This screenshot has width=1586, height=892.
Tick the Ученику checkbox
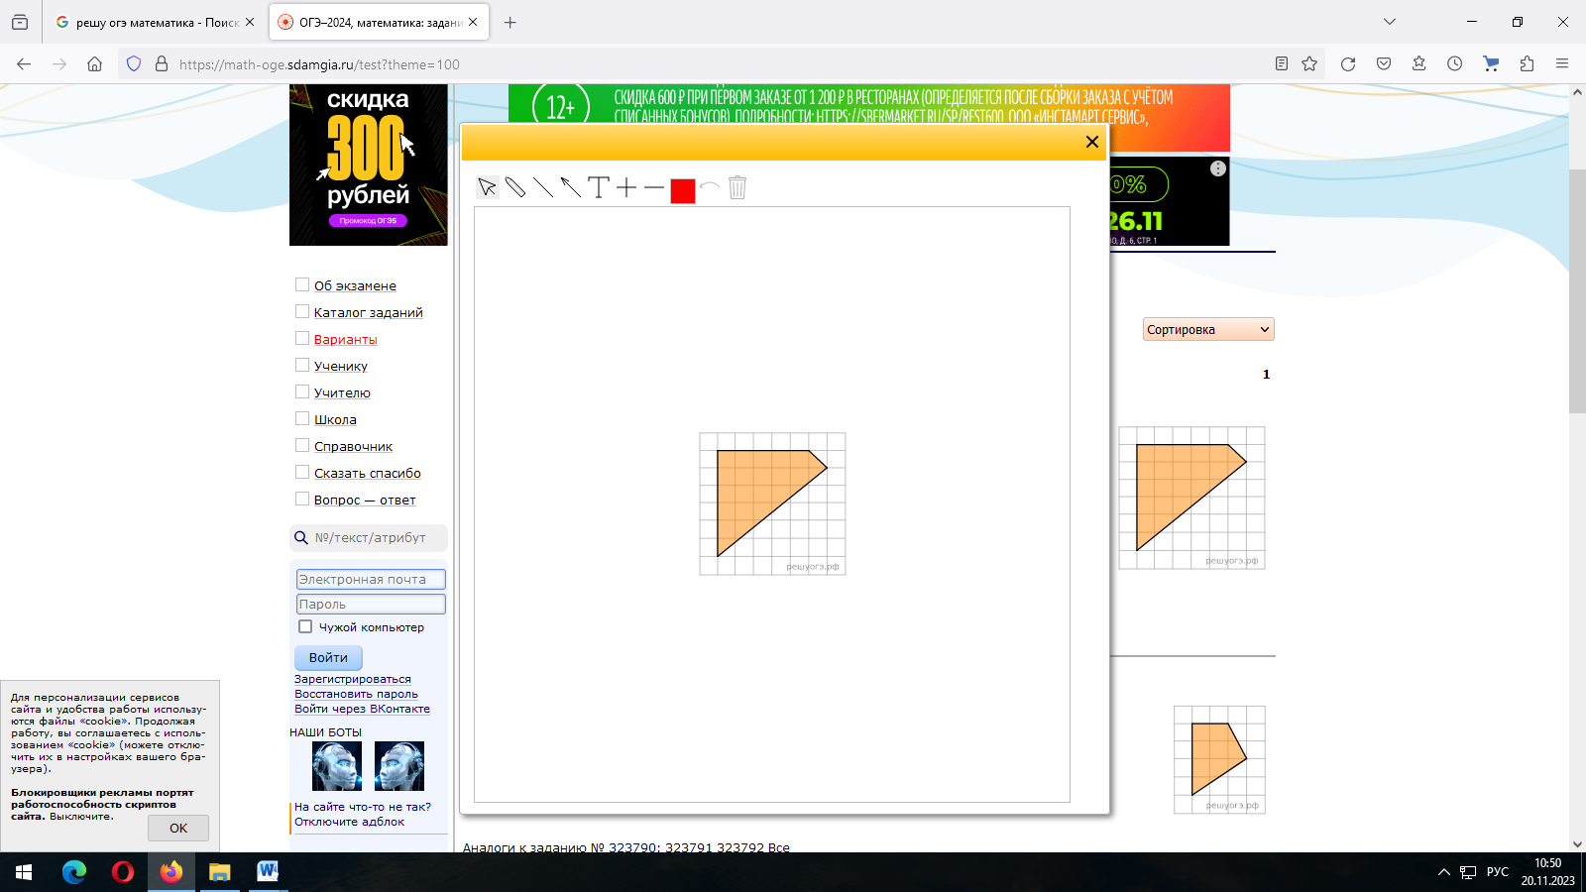302,365
